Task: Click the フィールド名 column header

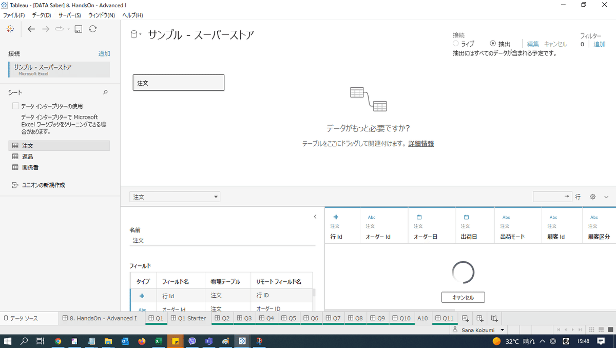Action: click(x=182, y=282)
